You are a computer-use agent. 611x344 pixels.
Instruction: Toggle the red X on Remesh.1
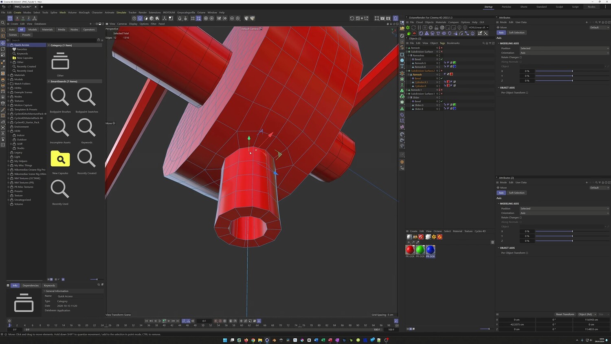coord(441,90)
